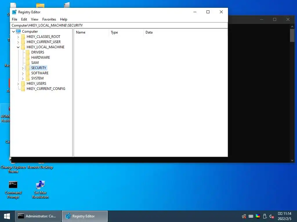
Task: Open the File menu
Action: click(x=15, y=19)
